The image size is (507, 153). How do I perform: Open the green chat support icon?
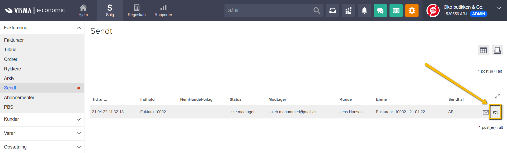click(x=380, y=11)
